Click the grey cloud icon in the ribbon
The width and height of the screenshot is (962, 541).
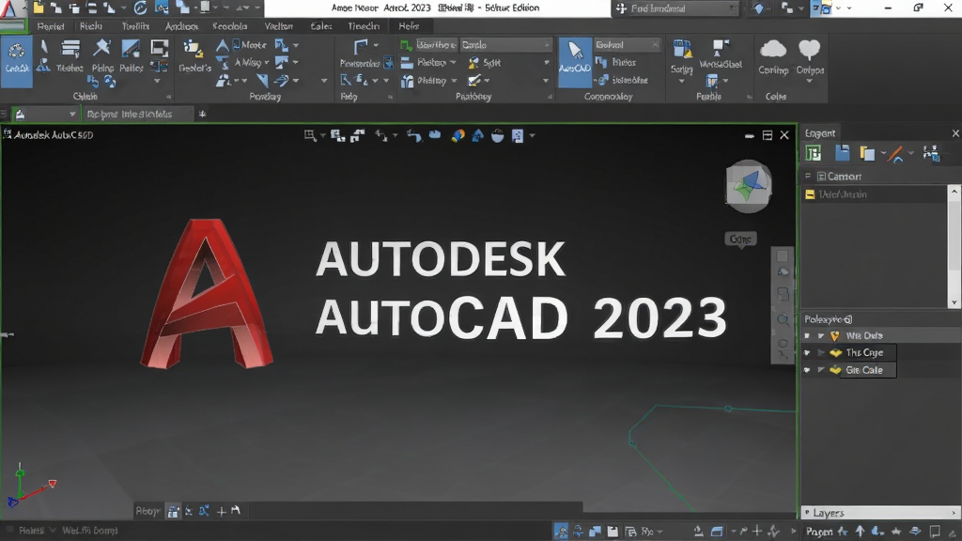pyautogui.click(x=773, y=50)
